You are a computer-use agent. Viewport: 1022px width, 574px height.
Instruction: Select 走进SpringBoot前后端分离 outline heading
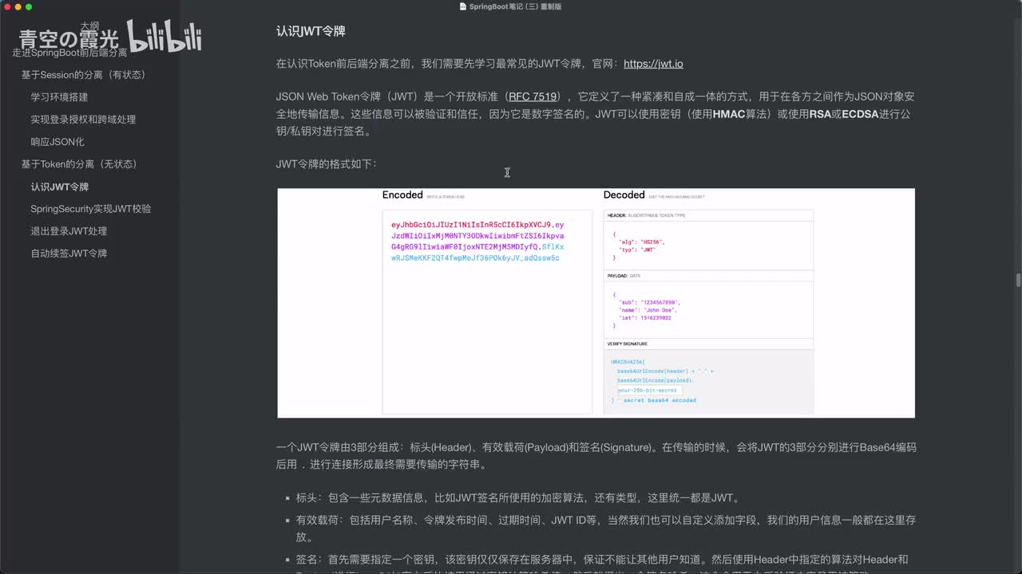[x=70, y=53]
